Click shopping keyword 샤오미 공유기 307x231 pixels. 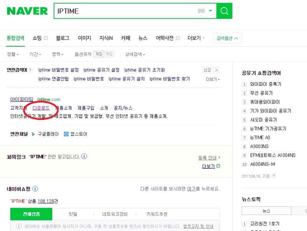click(264, 120)
